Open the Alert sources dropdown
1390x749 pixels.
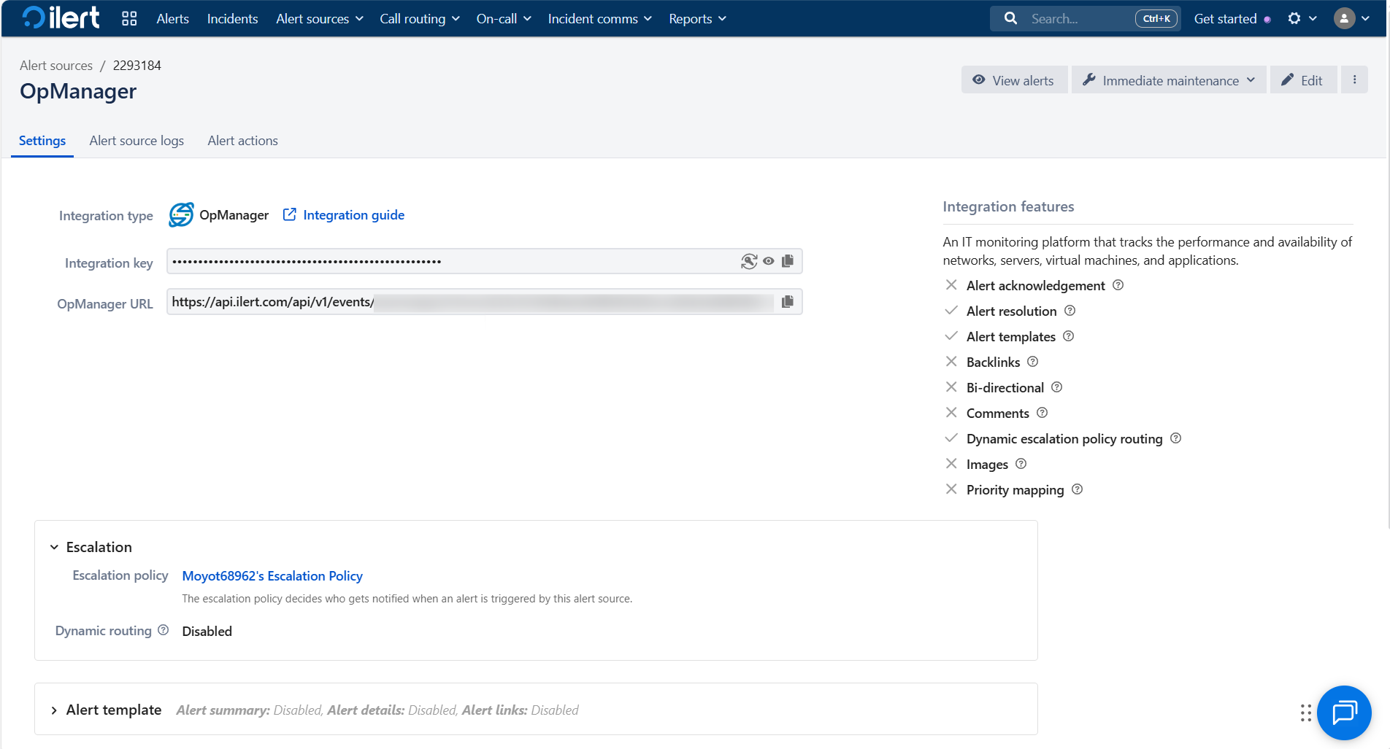pos(320,19)
